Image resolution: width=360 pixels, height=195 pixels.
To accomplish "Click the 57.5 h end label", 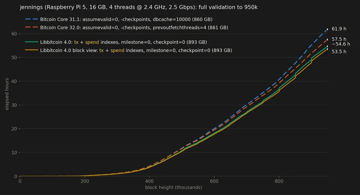I will pos(339,39).
